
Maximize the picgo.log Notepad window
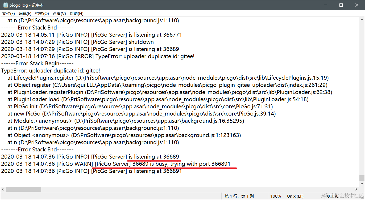click(341, 5)
